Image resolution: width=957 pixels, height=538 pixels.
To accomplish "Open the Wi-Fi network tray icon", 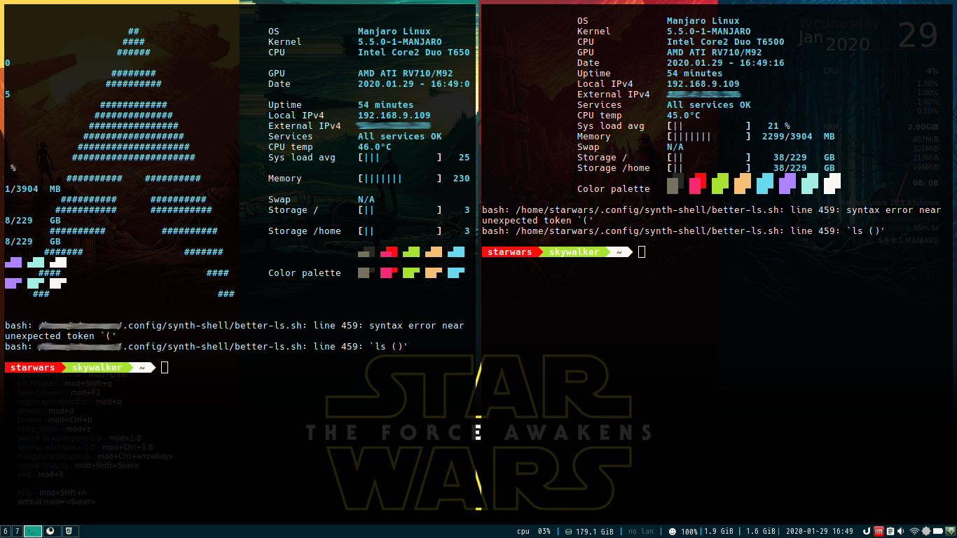I will [915, 531].
